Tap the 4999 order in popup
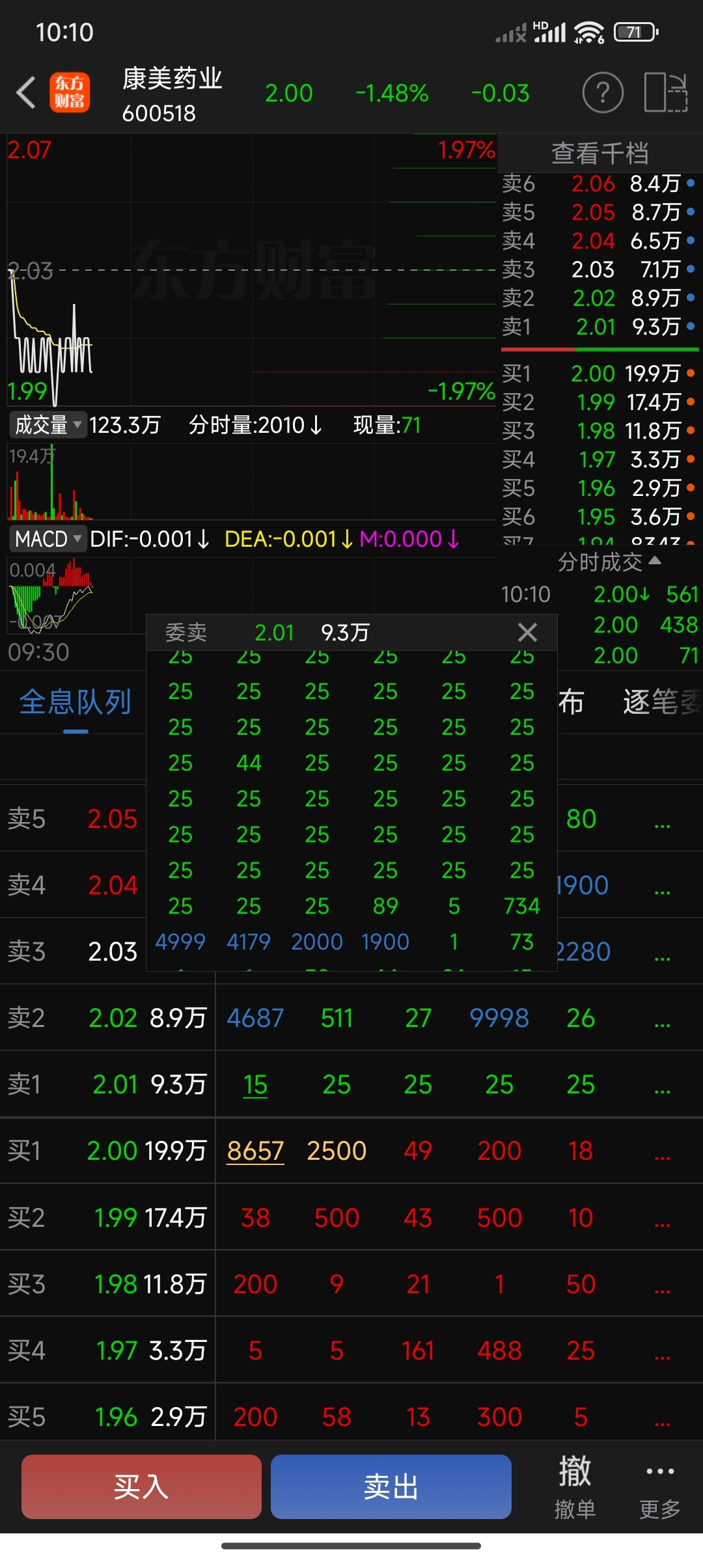The width and height of the screenshot is (703, 1562). point(180,942)
